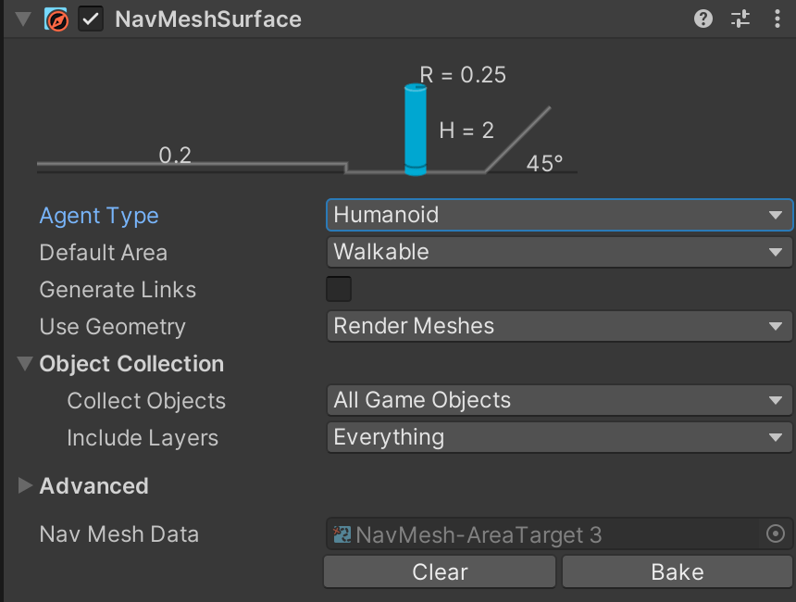Disable the NavMeshSurface component checkbox

[x=91, y=19]
